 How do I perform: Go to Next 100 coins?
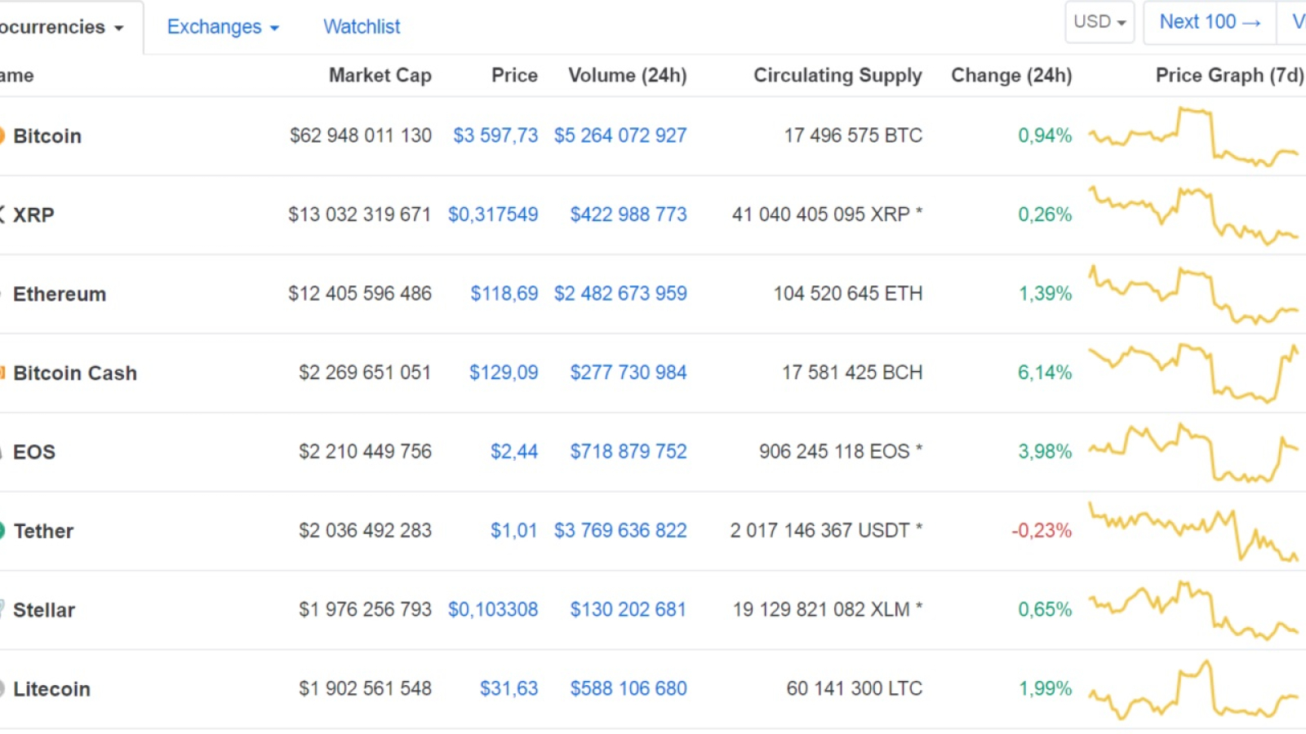tap(1210, 22)
